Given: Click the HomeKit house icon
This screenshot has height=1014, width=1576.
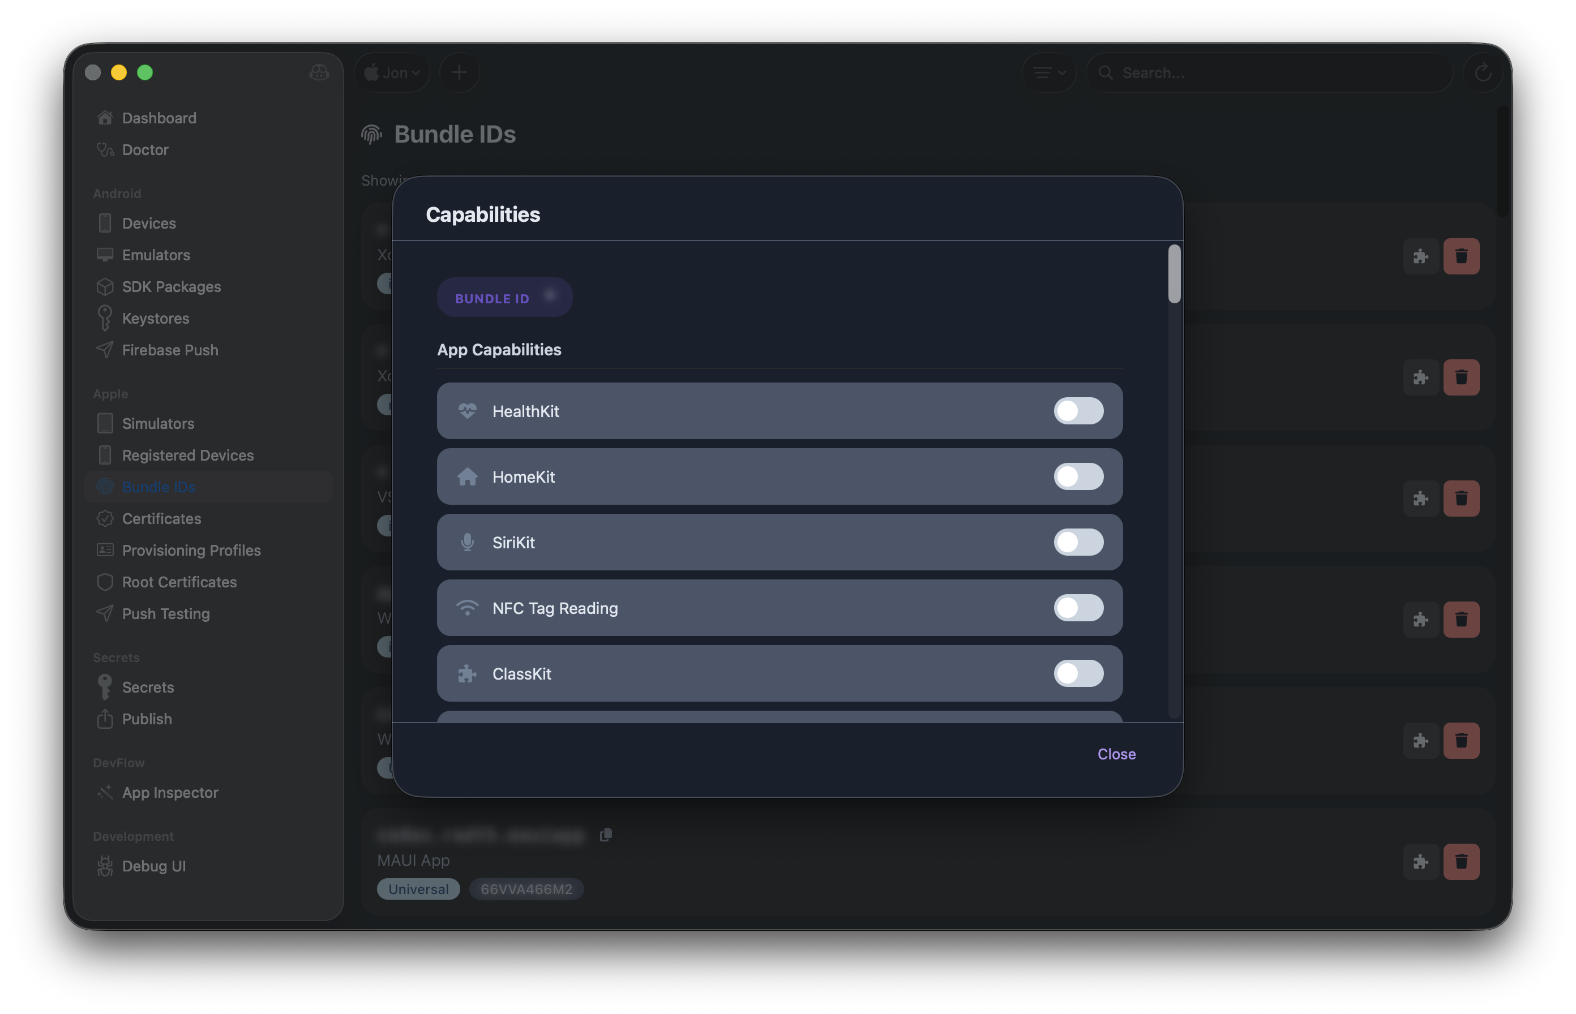Looking at the screenshot, I should pos(467,476).
